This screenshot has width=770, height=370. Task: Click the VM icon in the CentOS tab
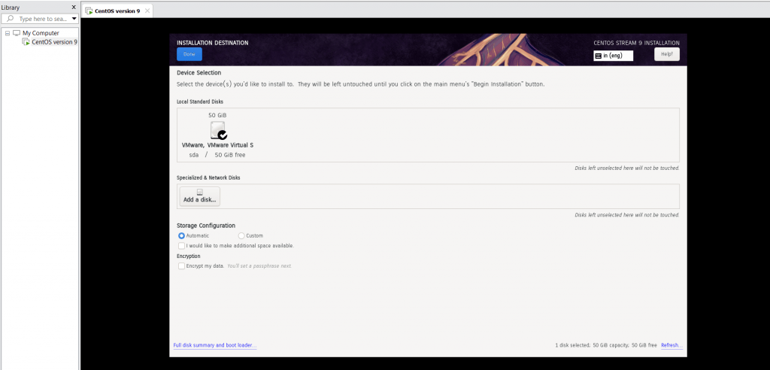(89, 11)
